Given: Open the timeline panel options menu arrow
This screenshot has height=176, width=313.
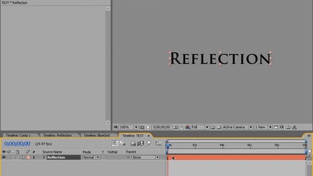Looking at the screenshot, I should tap(309, 136).
